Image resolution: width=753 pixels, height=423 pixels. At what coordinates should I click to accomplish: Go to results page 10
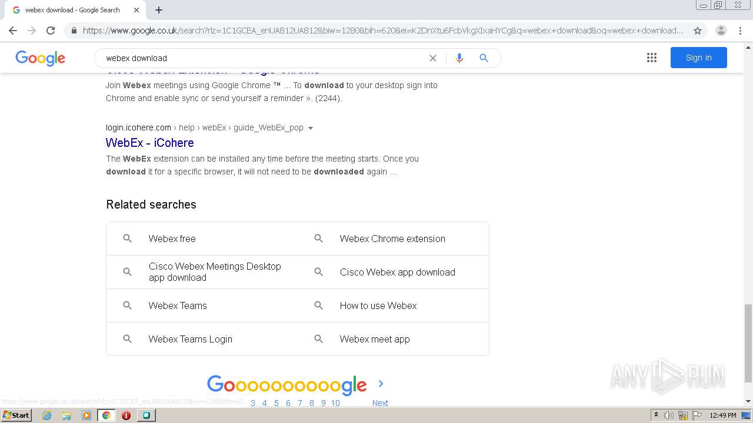[335, 403]
